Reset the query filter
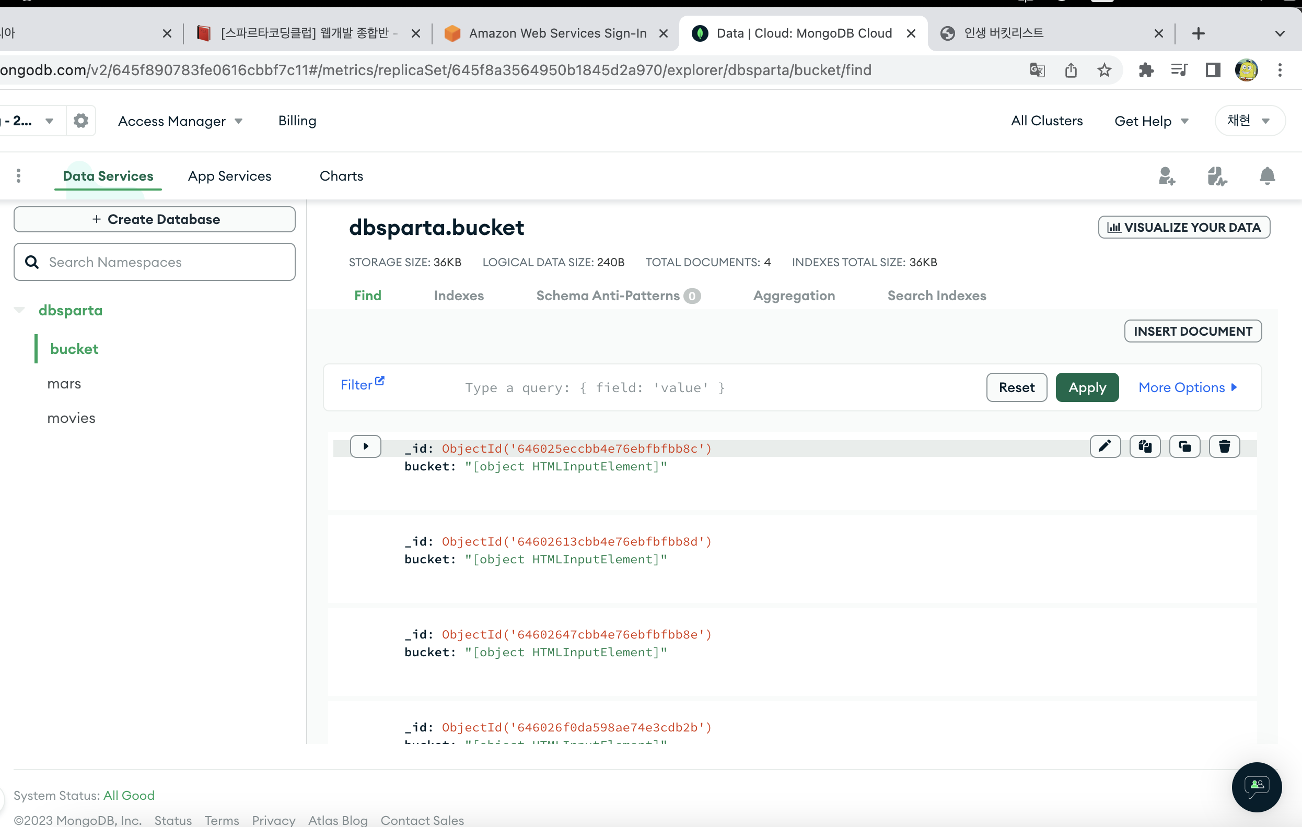 (1017, 387)
